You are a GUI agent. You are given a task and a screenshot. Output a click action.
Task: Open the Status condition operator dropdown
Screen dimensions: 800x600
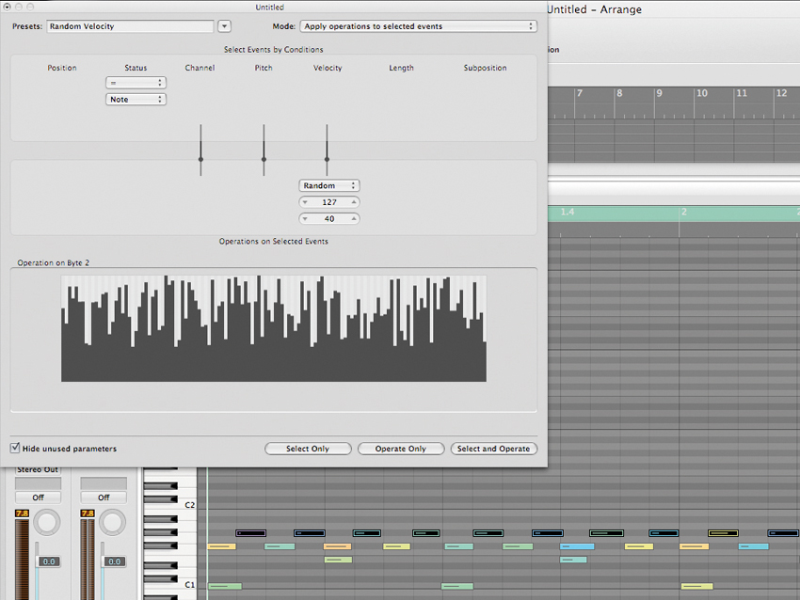pos(136,83)
